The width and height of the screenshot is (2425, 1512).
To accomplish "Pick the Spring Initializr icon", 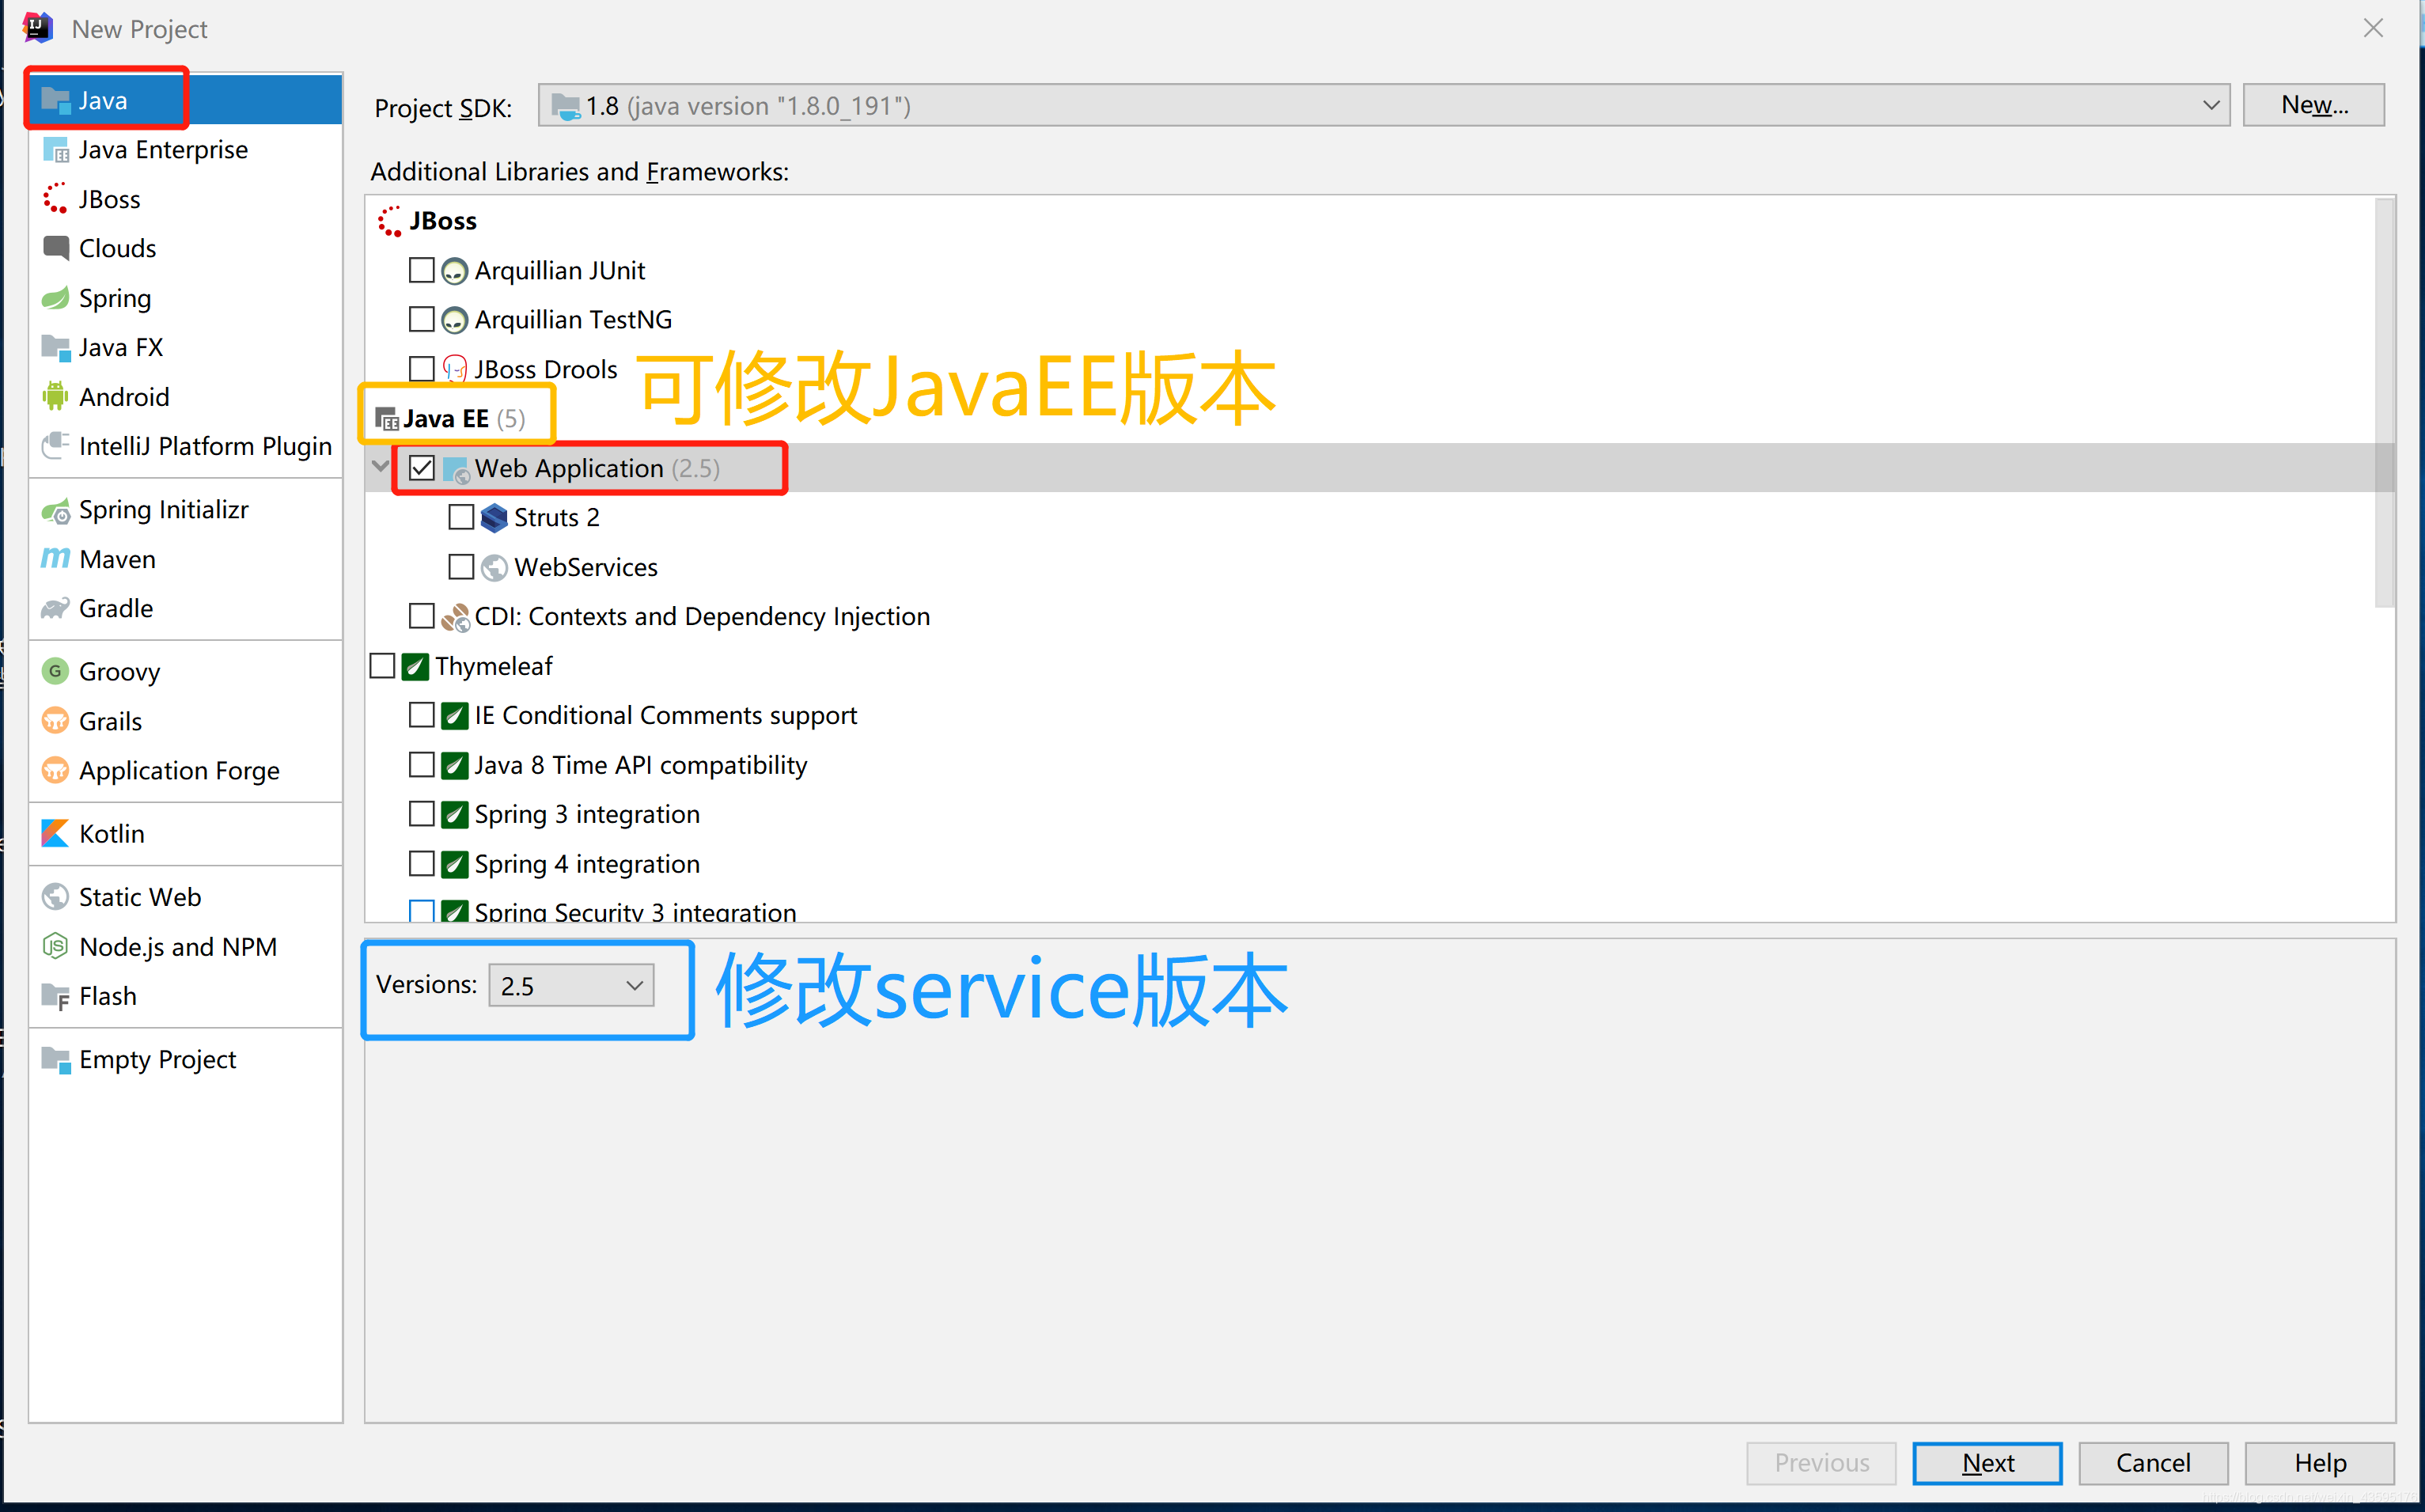I will pos(56,510).
